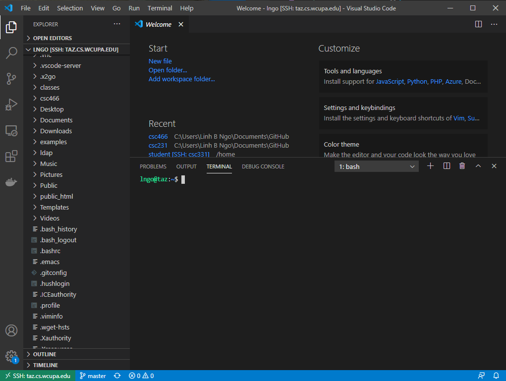Collapse the LNGO [SSH: TAZ.CS.WCUPA.EDU] section
506x381 pixels.
click(x=77, y=50)
